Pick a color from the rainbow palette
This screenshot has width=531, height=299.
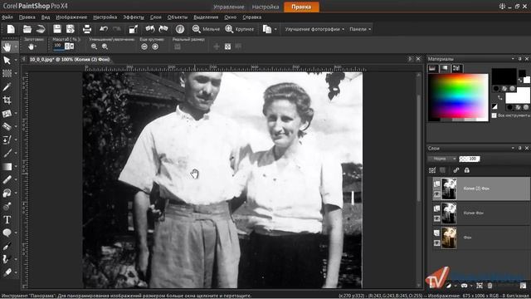[458, 97]
